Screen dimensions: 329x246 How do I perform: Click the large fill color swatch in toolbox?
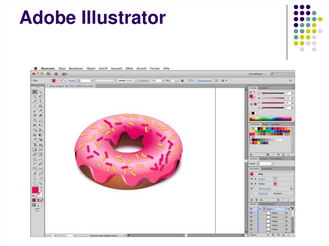point(35,190)
